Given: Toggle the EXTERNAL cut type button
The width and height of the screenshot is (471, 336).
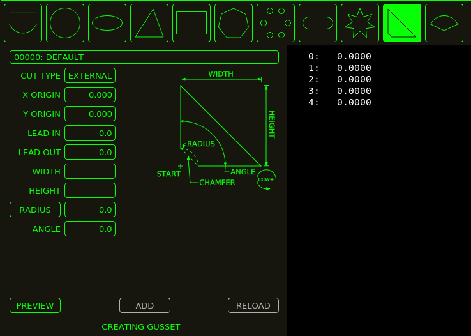Looking at the screenshot, I should click(x=90, y=75).
